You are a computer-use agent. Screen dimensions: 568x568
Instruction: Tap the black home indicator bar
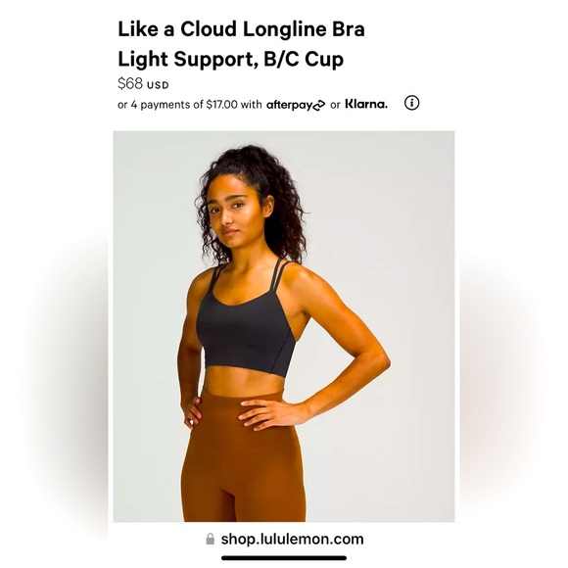[x=284, y=558]
